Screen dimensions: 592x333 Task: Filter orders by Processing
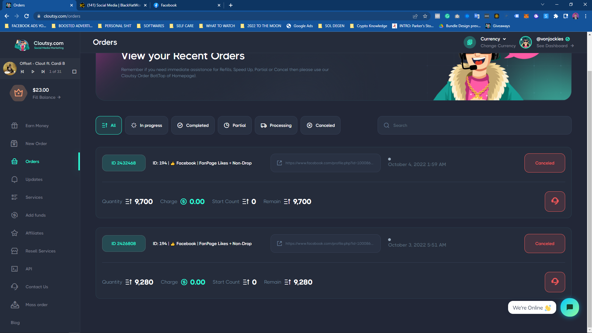click(x=276, y=125)
